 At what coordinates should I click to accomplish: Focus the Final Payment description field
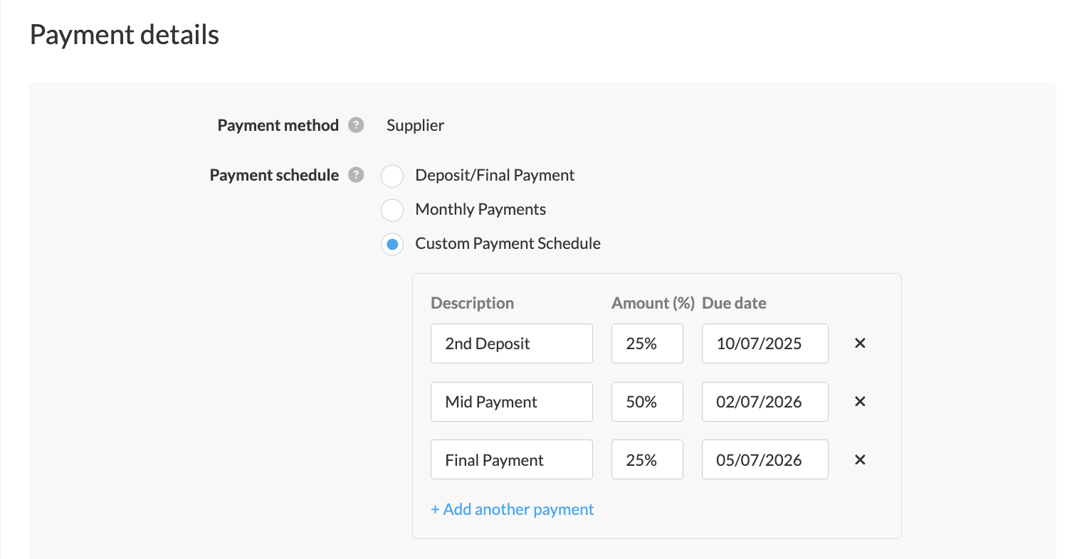[x=511, y=460]
